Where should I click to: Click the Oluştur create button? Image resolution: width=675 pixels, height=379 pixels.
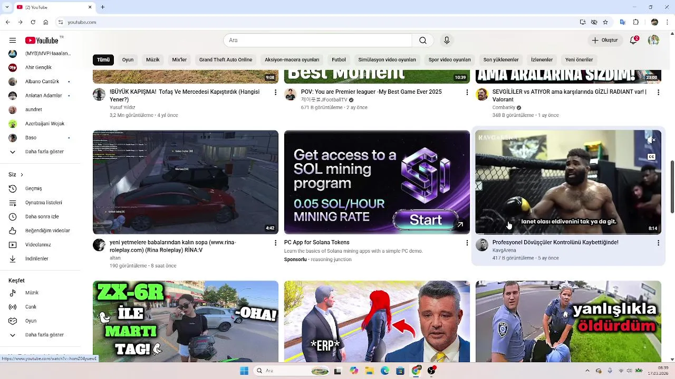604,40
